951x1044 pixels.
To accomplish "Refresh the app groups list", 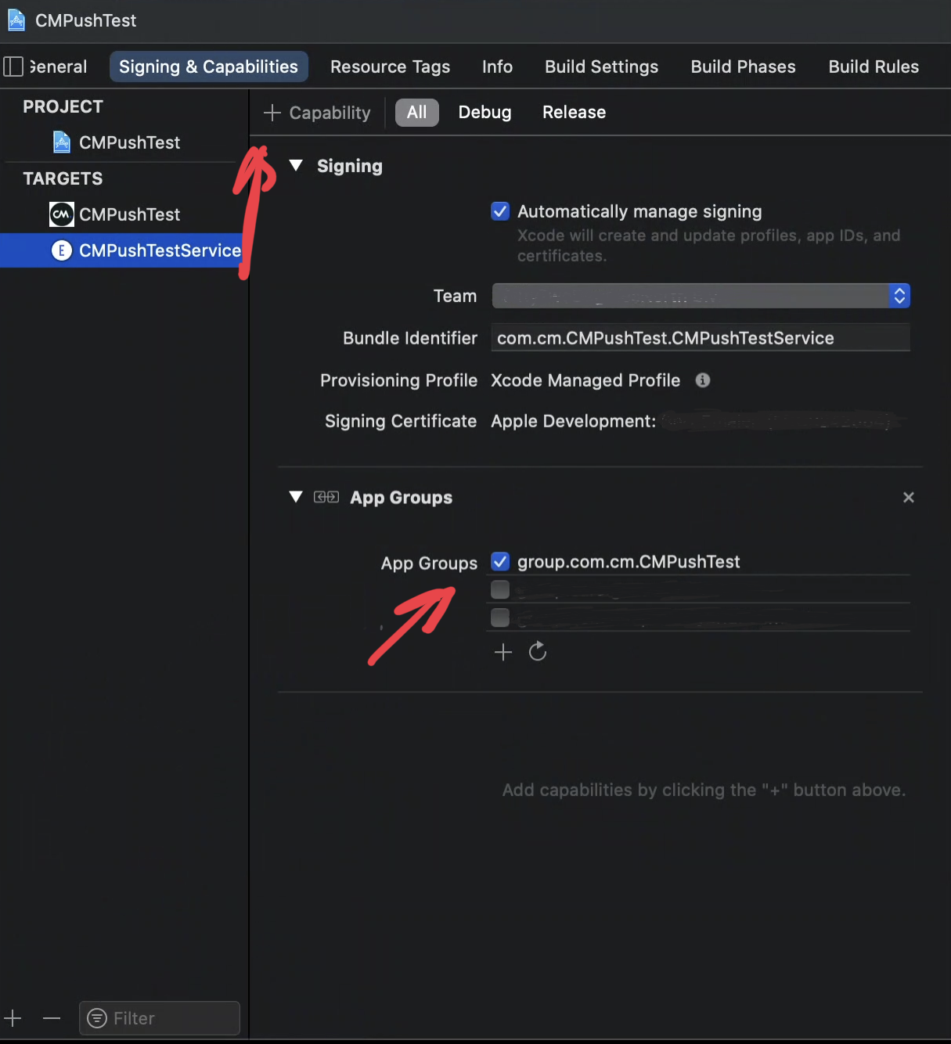I will 538,651.
